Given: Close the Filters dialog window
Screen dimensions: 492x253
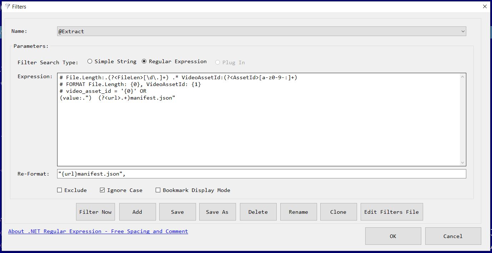Looking at the screenshot, I should [x=485, y=6].
